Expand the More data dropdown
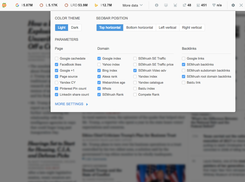The height and width of the screenshot is (182, 245). click(133, 5)
